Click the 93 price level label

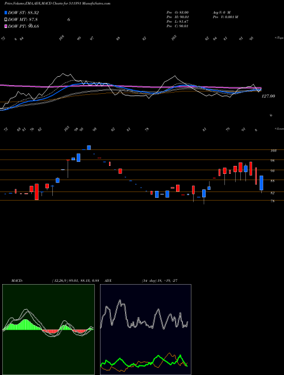coord(272,171)
